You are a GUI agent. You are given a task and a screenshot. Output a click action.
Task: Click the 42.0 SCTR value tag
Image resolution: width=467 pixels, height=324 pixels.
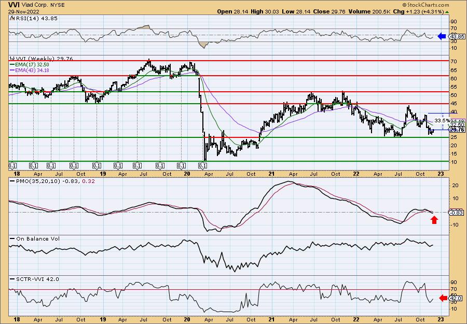click(456, 298)
